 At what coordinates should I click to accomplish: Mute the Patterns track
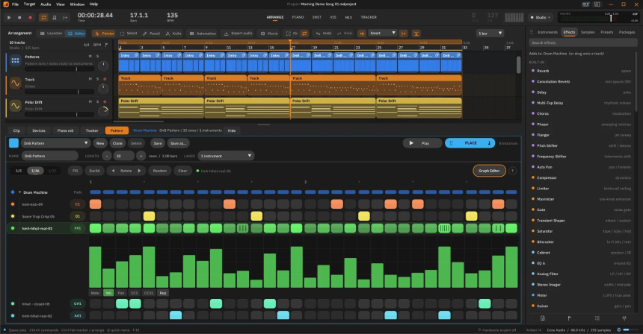click(90, 56)
